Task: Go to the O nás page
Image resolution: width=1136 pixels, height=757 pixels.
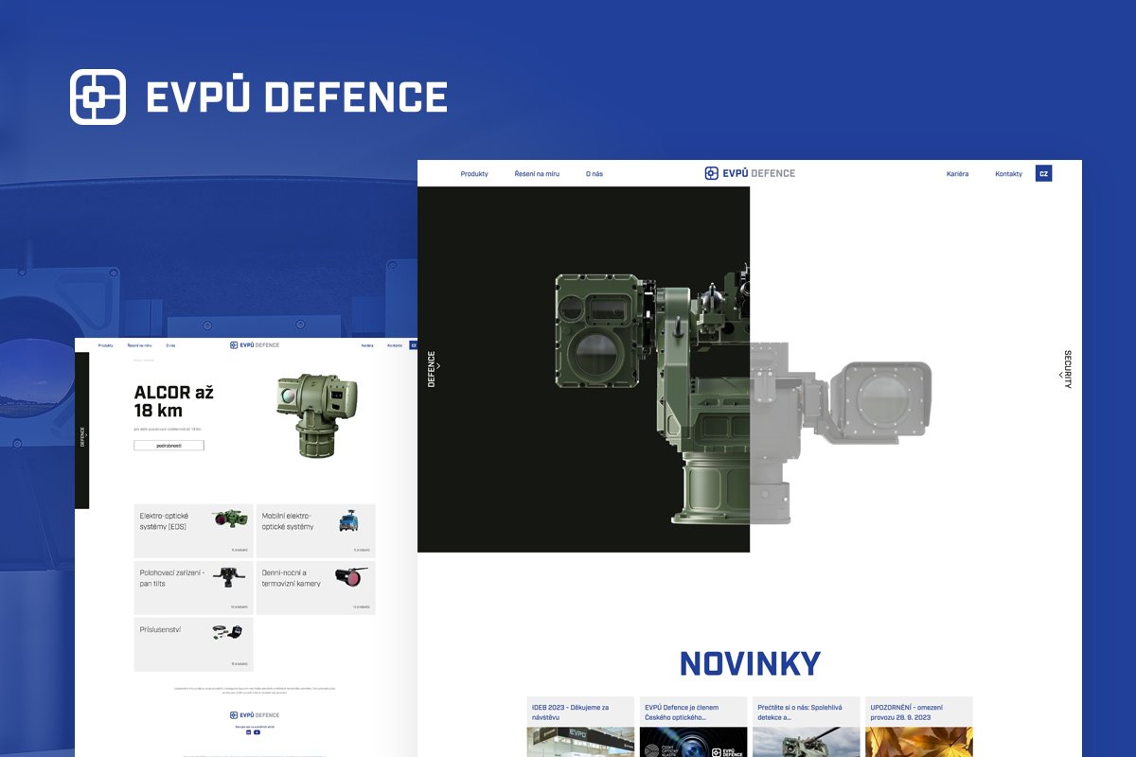Action: tap(595, 174)
